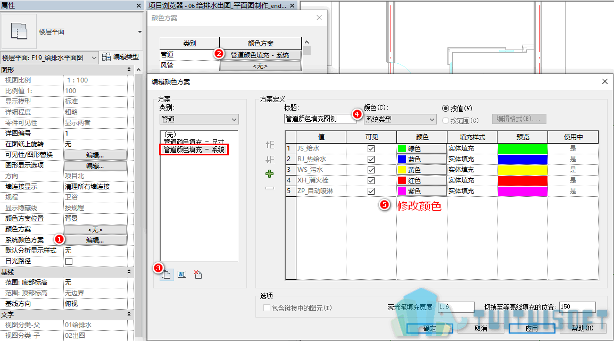This screenshot has height=341, width=614.
Task: Click the 取消 button
Action: click(480, 328)
